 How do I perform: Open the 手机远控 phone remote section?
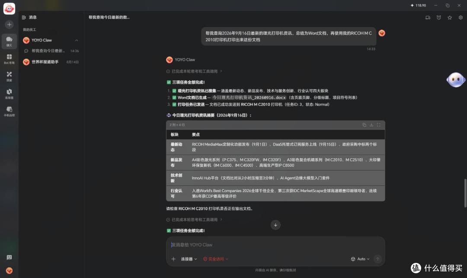pos(9,111)
